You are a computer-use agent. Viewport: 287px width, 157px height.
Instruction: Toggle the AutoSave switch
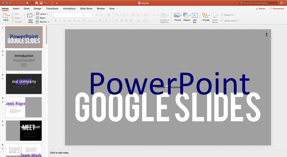pos(29,3)
